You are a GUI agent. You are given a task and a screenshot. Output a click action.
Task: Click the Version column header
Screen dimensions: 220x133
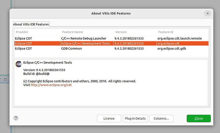click(121, 32)
